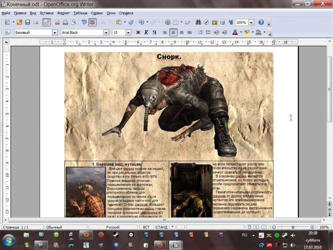Expand the Базовый paragraph style dropdown
The width and height of the screenshot is (333, 250).
(55, 32)
